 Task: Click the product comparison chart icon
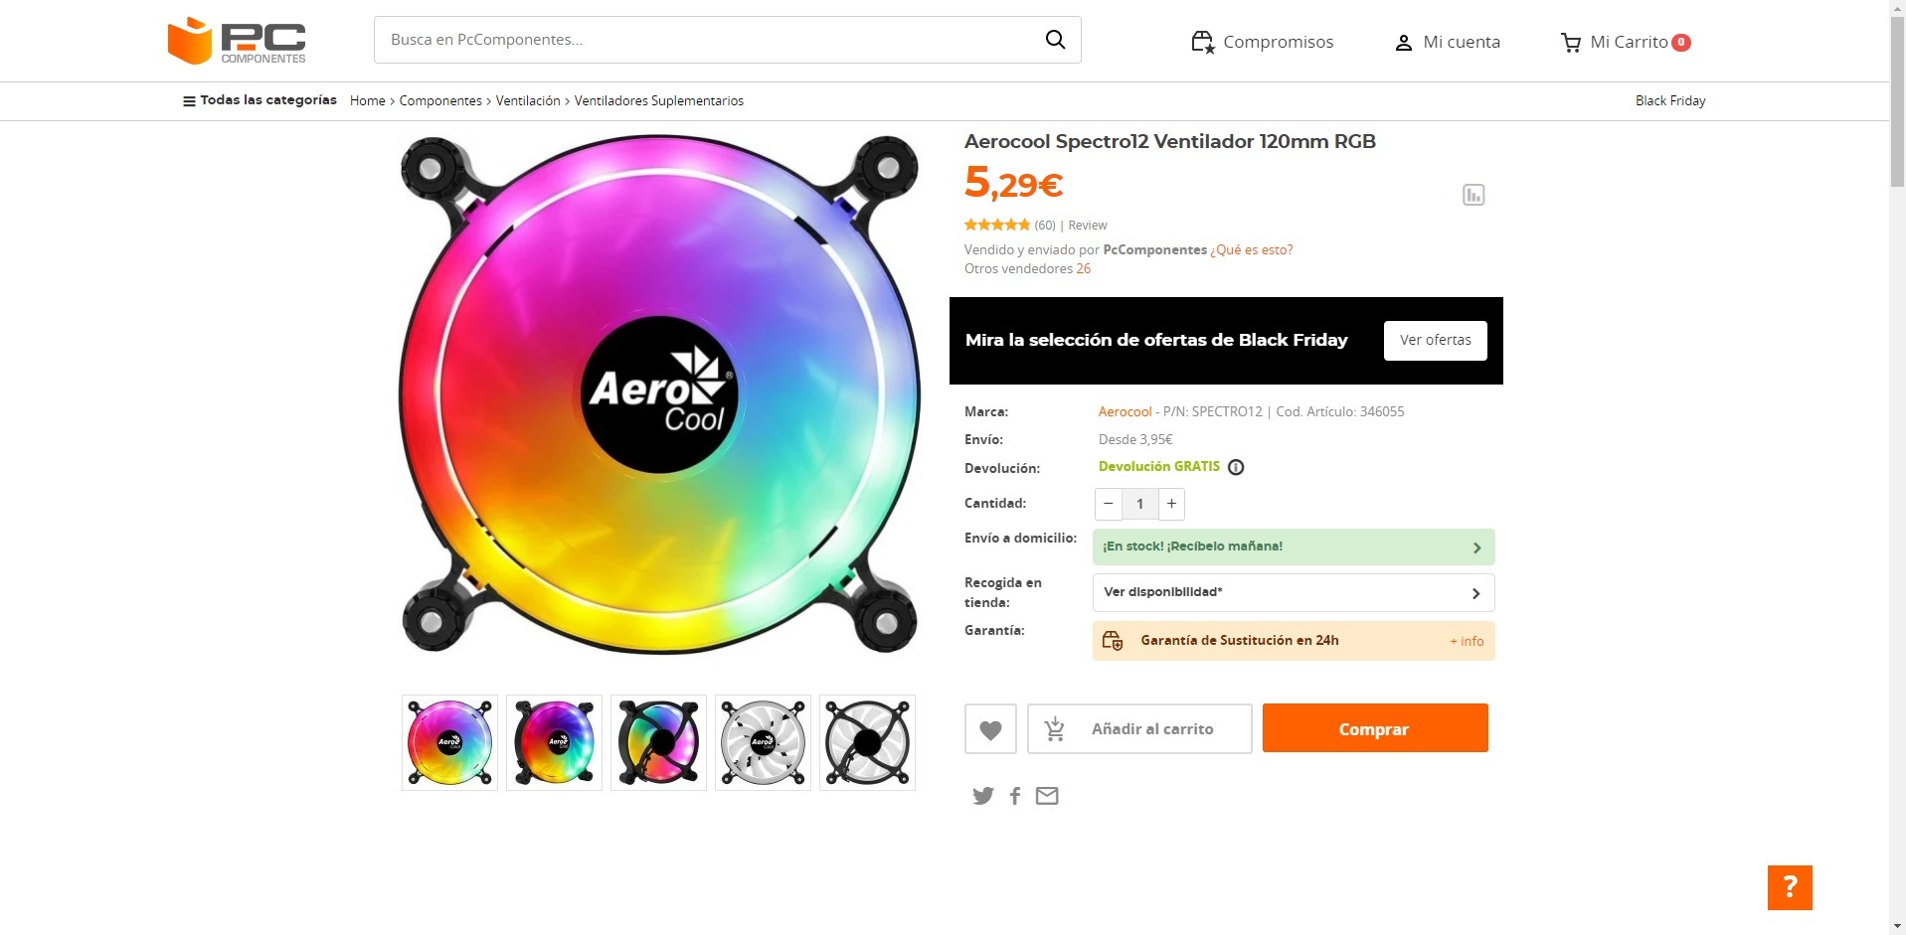(1473, 195)
